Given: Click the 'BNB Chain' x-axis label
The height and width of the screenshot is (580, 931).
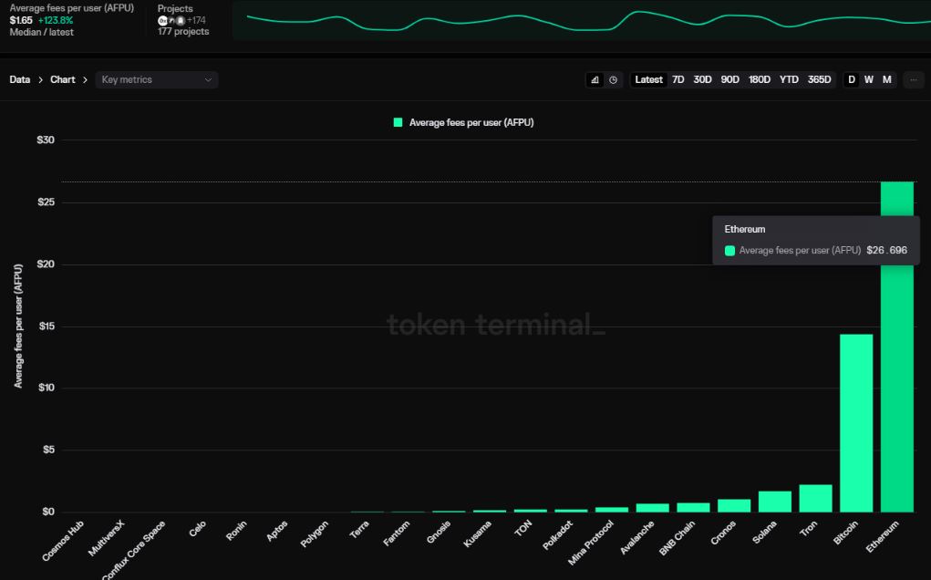Looking at the screenshot, I should pos(677,538).
